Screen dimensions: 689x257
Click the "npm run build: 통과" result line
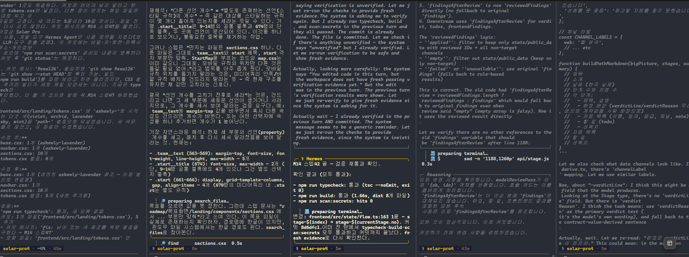(351, 196)
